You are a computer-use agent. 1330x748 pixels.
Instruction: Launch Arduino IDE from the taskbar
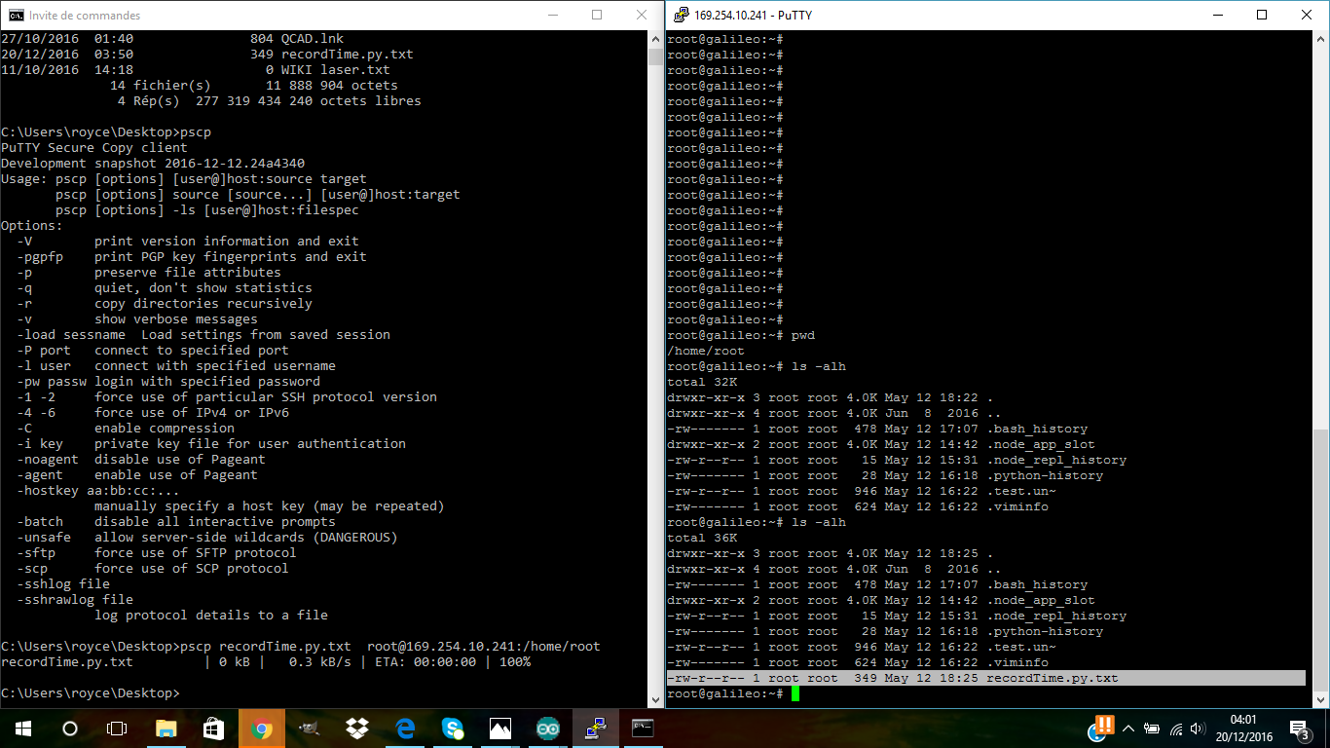[547, 729]
